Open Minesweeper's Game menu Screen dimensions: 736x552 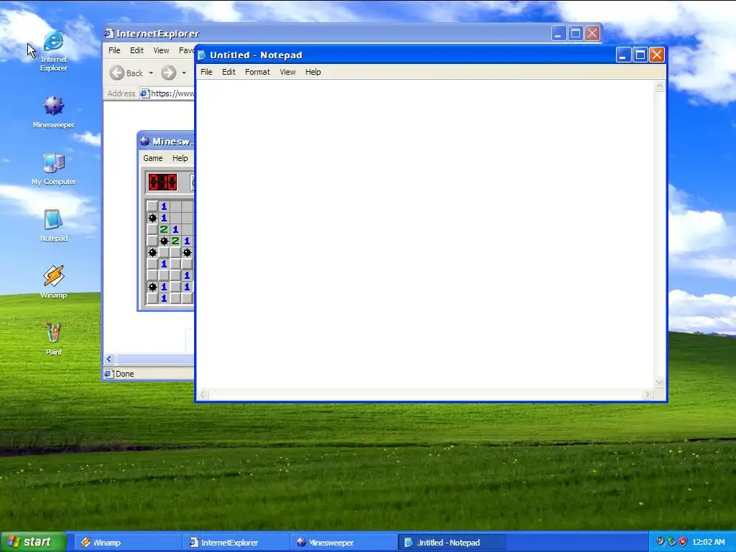coord(153,158)
